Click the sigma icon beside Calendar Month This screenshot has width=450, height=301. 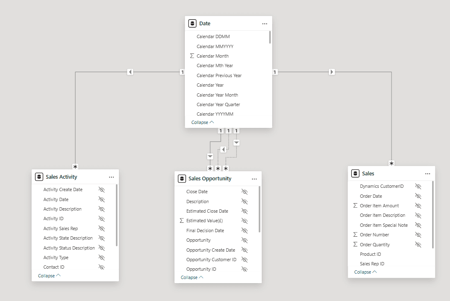coord(192,56)
